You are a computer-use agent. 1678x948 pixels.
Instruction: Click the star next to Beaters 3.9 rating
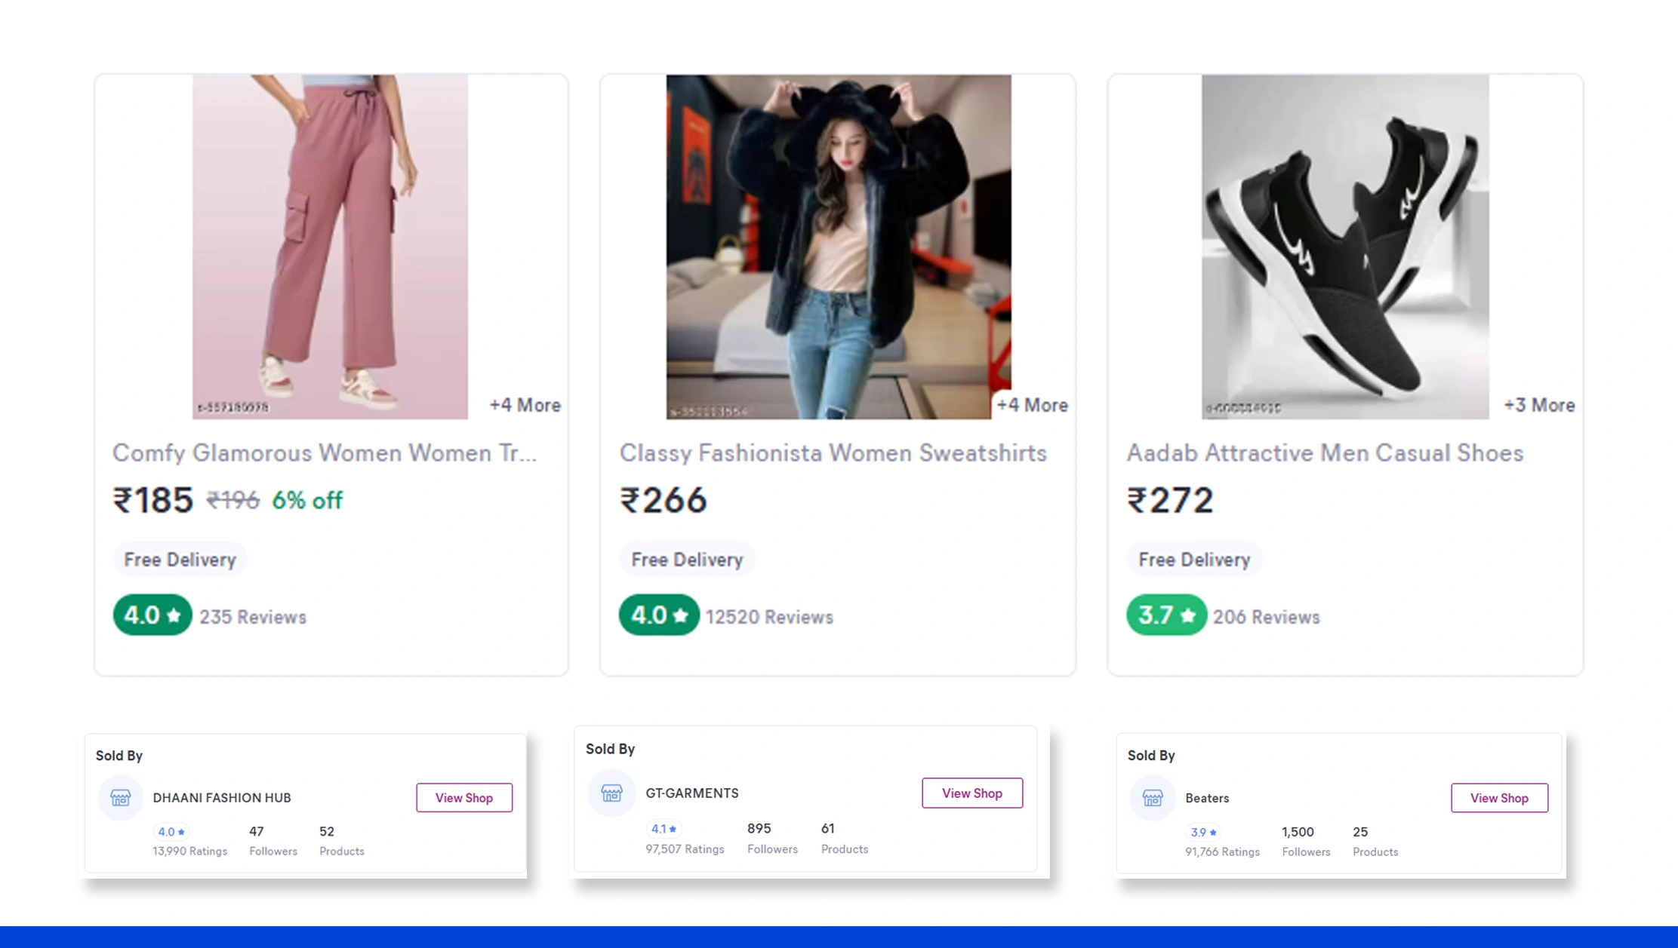tap(1214, 832)
